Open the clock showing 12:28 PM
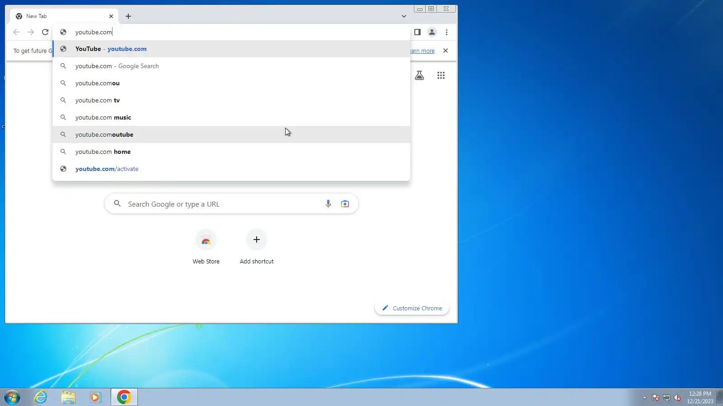This screenshot has width=723, height=406. pyautogui.click(x=700, y=397)
